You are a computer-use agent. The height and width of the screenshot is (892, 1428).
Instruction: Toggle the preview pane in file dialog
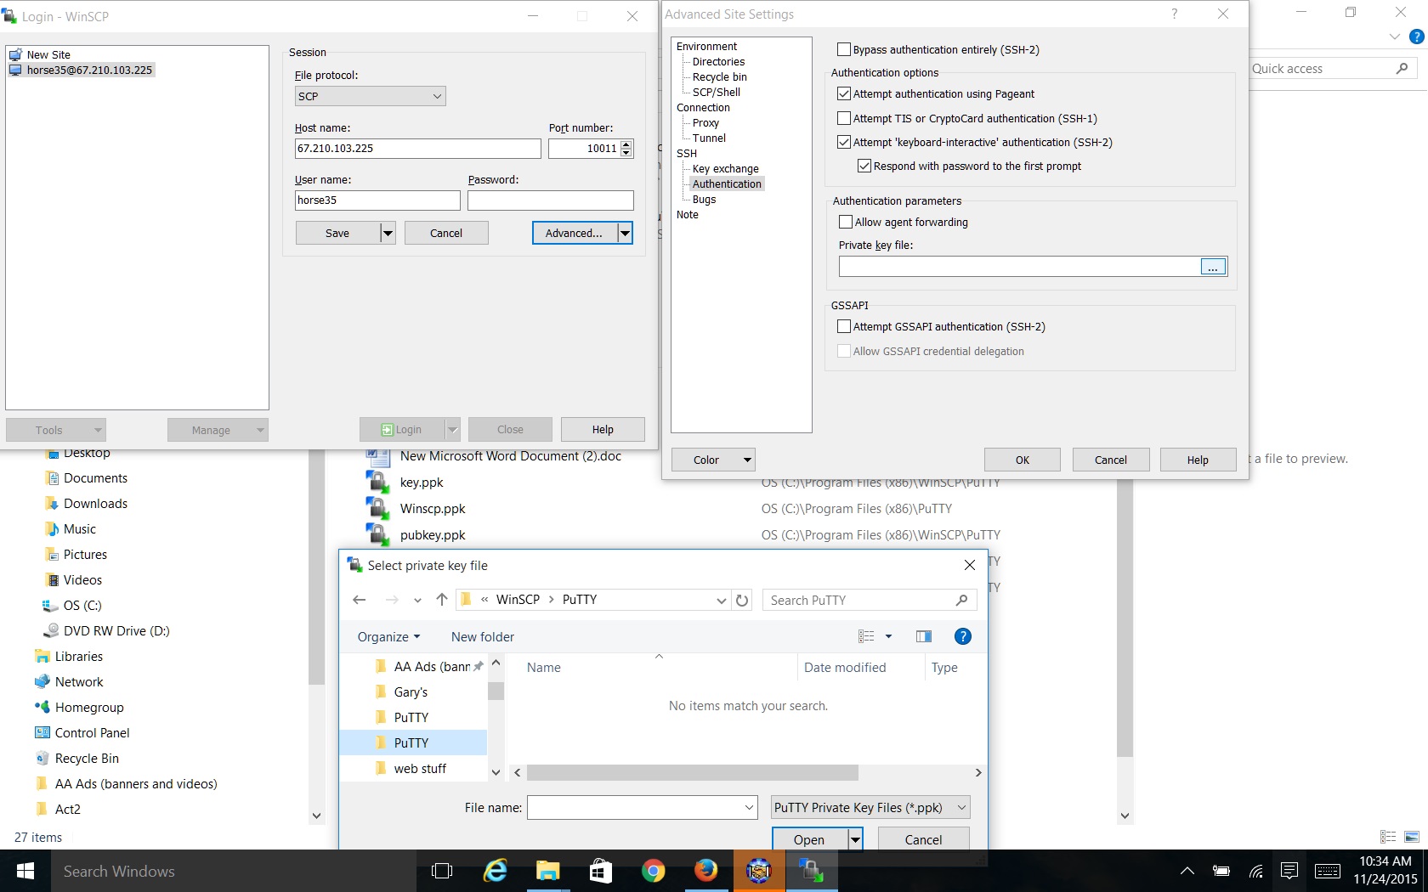[x=923, y=636]
